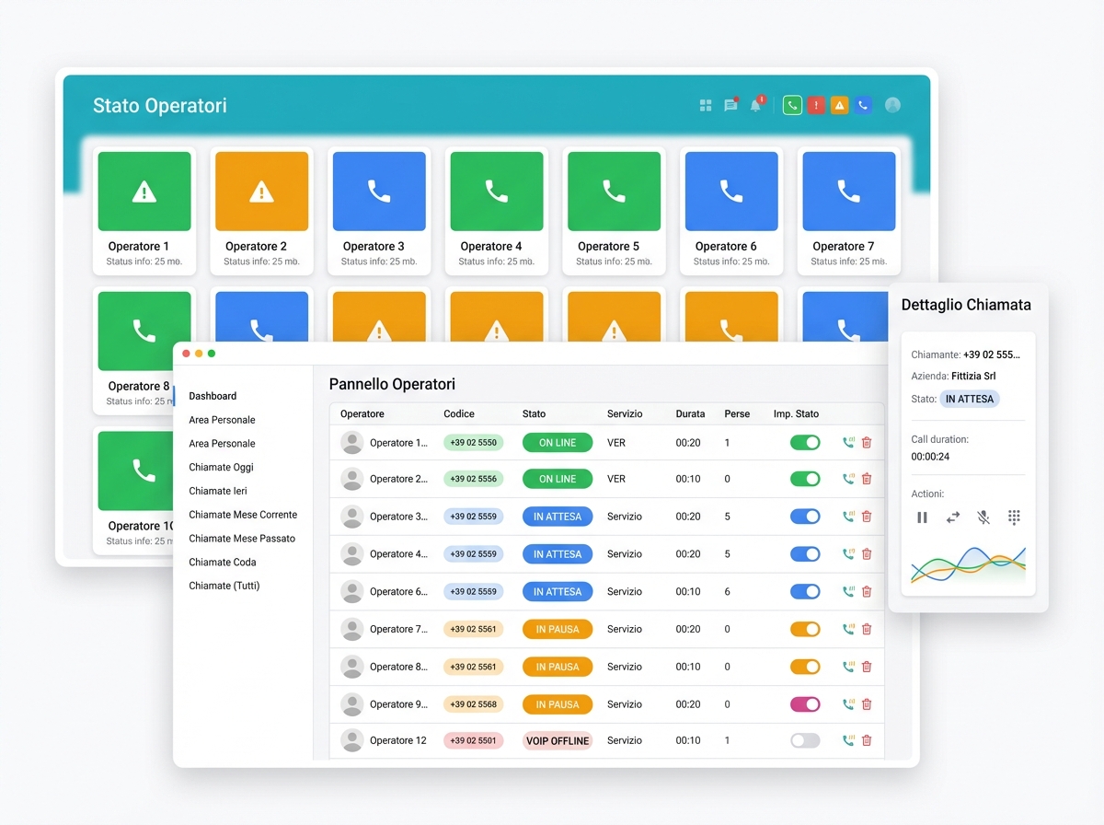Screen dimensions: 1104x825
Task: Open the apps grid icon in the header
Action: pyautogui.click(x=706, y=105)
